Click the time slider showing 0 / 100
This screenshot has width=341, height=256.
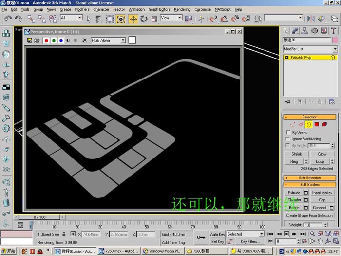[x=39, y=217]
